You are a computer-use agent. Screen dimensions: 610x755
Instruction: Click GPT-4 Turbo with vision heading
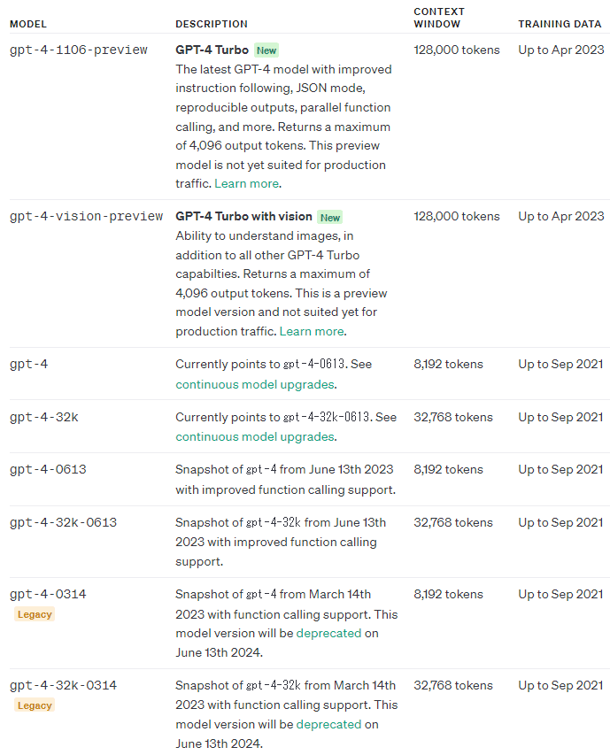243,216
